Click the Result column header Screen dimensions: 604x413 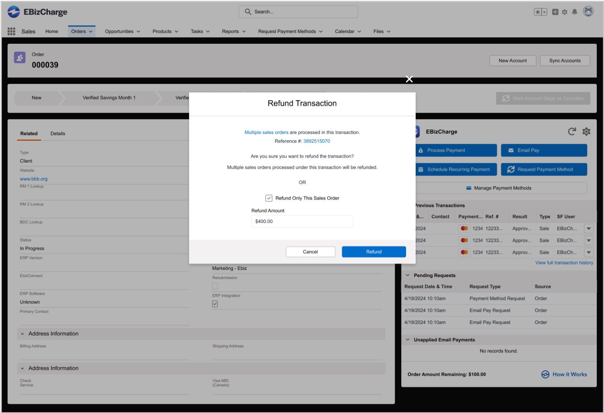pyautogui.click(x=520, y=217)
